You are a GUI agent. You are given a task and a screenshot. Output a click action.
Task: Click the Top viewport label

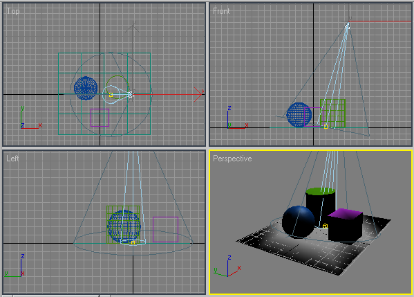[x=13, y=11]
